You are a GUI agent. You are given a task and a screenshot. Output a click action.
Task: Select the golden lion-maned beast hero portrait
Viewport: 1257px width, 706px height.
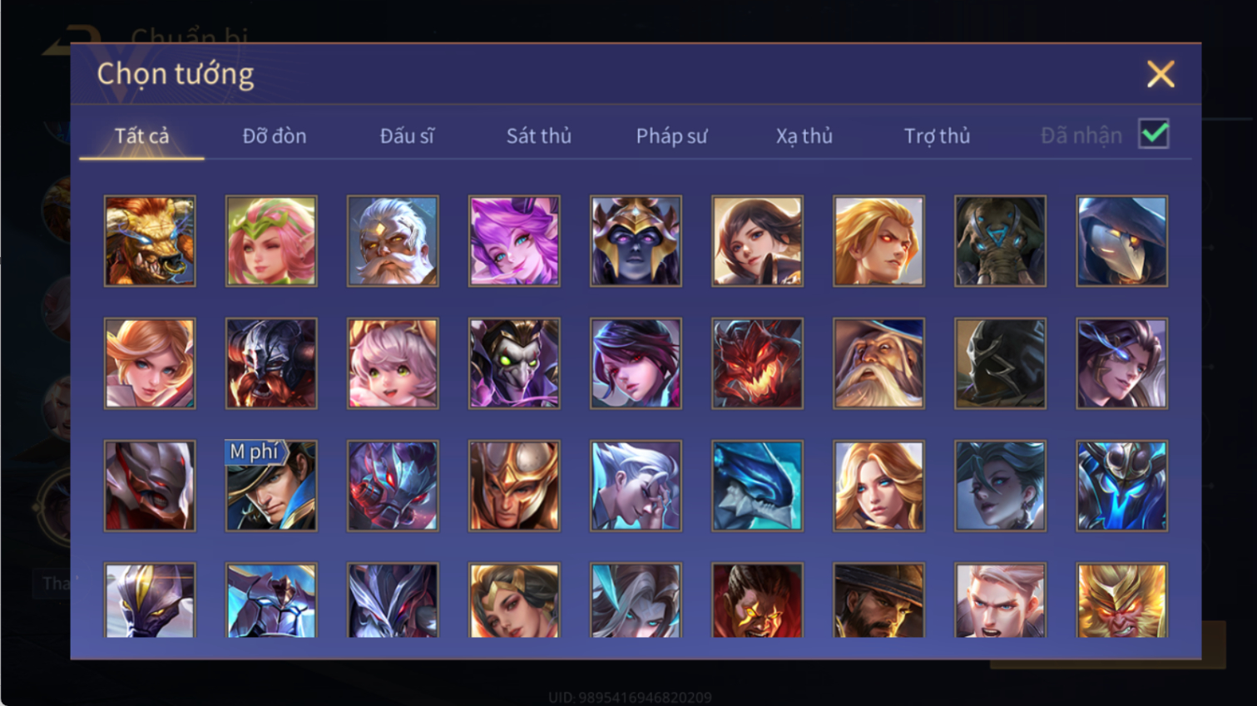150,241
